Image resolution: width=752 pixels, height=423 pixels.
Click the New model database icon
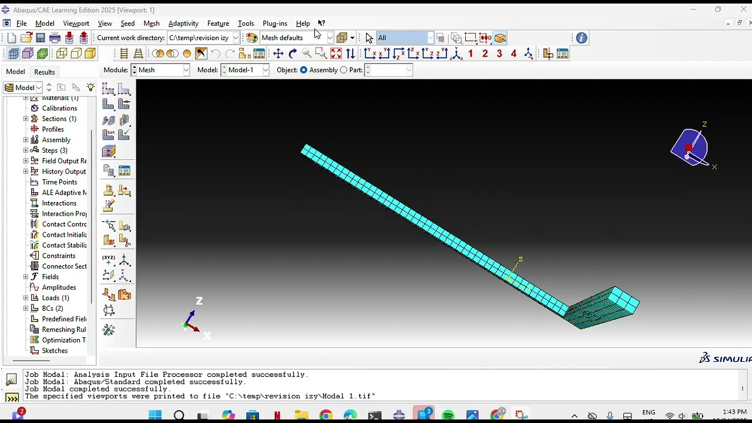point(12,38)
